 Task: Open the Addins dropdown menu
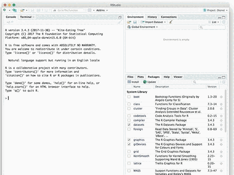pyautogui.click(x=102, y=11)
